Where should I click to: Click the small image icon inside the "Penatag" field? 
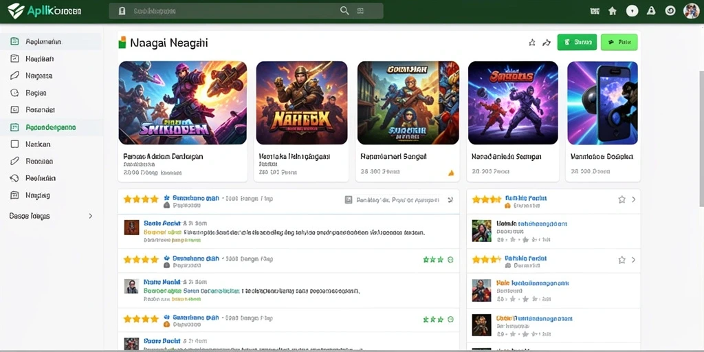tap(349, 200)
